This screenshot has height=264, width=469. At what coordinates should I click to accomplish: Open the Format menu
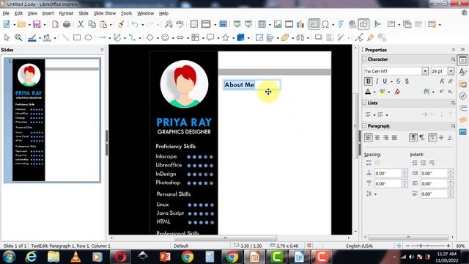66,13
